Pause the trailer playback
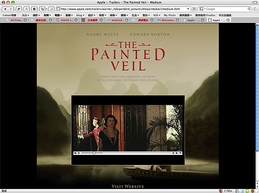Viewport: 259px width, 193px height. [79, 153]
